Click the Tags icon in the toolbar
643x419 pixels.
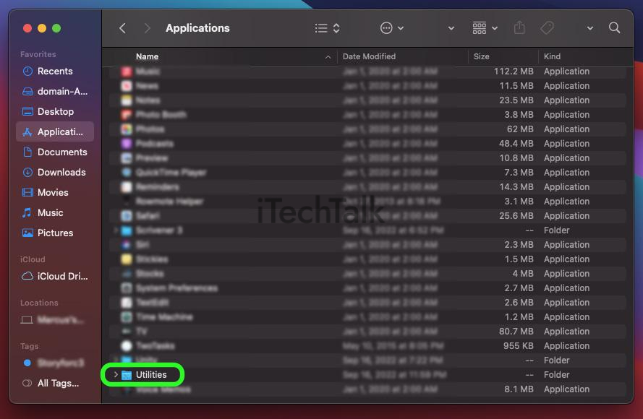coord(547,27)
